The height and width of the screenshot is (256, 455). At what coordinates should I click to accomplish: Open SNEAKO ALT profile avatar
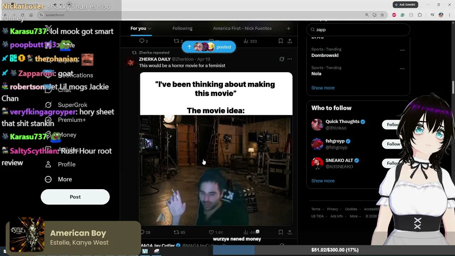click(x=317, y=163)
